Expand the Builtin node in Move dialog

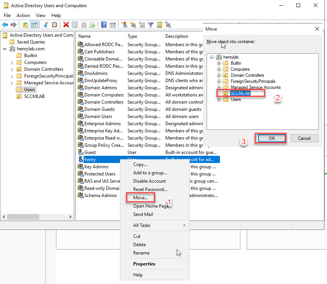click(x=219, y=63)
